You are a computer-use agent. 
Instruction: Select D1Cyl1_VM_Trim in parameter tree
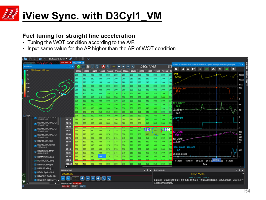coord(45,141)
